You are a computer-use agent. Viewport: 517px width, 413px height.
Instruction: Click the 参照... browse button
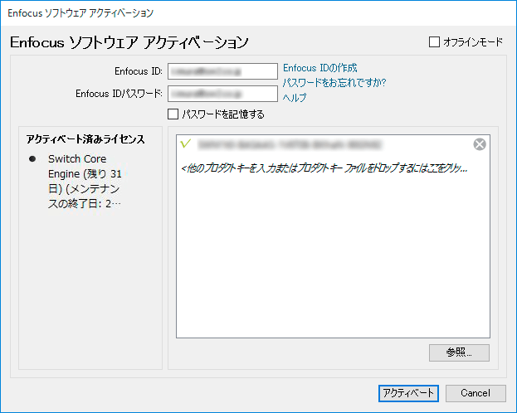point(459,352)
